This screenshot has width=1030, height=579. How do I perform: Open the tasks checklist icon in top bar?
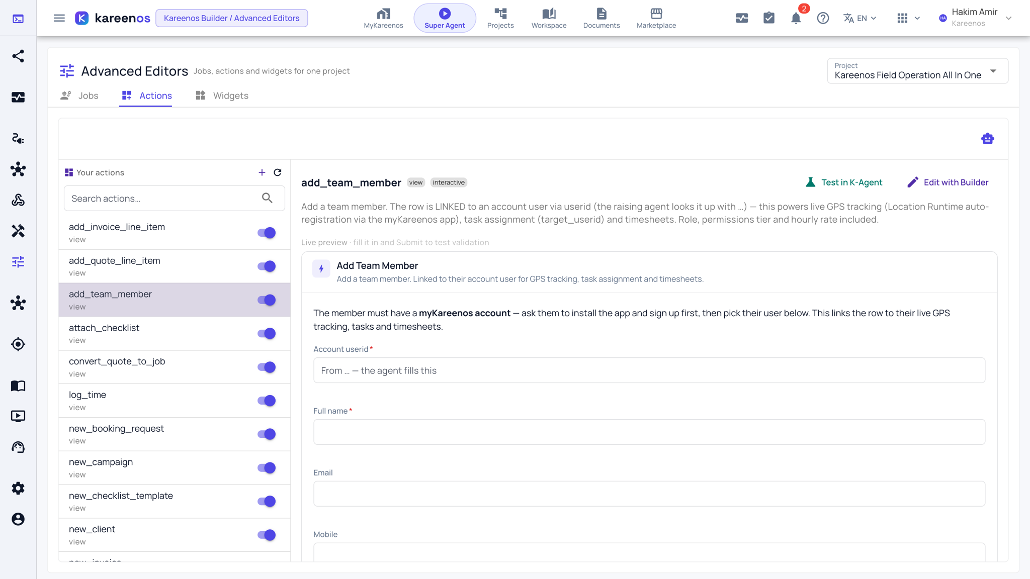pyautogui.click(x=769, y=18)
